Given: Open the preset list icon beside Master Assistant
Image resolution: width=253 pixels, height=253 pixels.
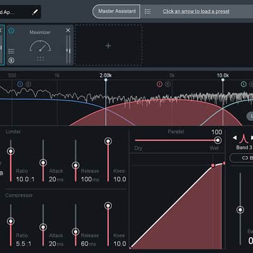Looking at the screenshot, I should click(x=147, y=11).
